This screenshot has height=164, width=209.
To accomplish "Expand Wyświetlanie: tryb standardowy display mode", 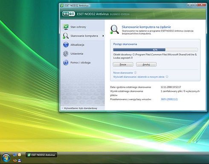I will point(80,108).
